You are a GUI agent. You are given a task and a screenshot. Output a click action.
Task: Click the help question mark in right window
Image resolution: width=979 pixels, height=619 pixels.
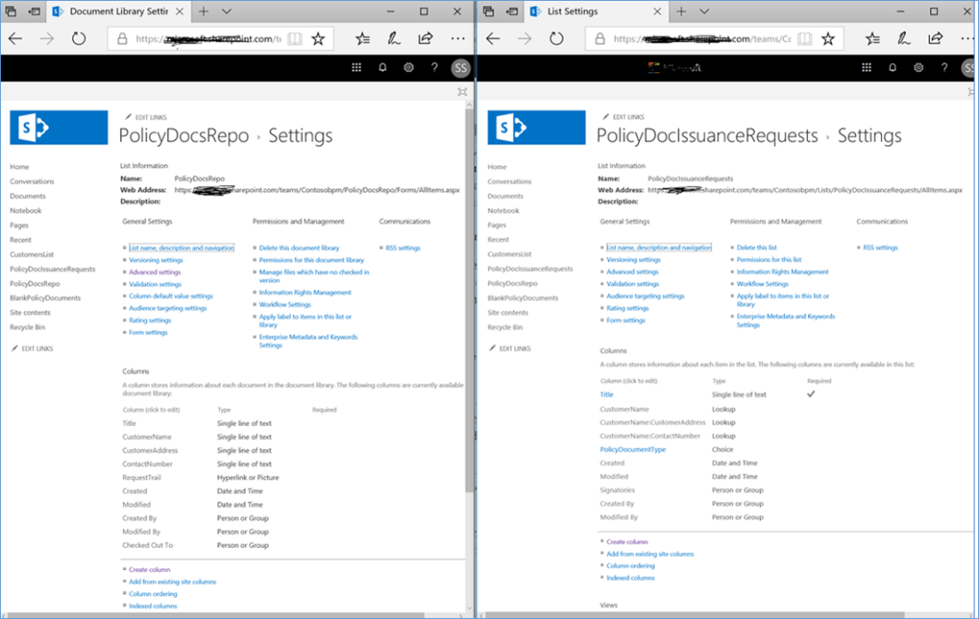(x=944, y=68)
